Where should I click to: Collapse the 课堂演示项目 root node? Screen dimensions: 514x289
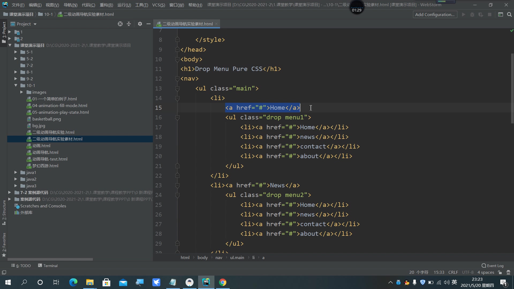click(10, 45)
